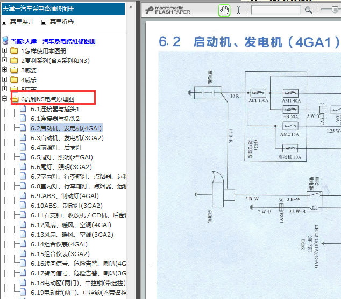The width and height of the screenshot is (341, 299).
Task: Click page icon of 6.3启动机、发电机(3GA2)
Action: (23, 137)
